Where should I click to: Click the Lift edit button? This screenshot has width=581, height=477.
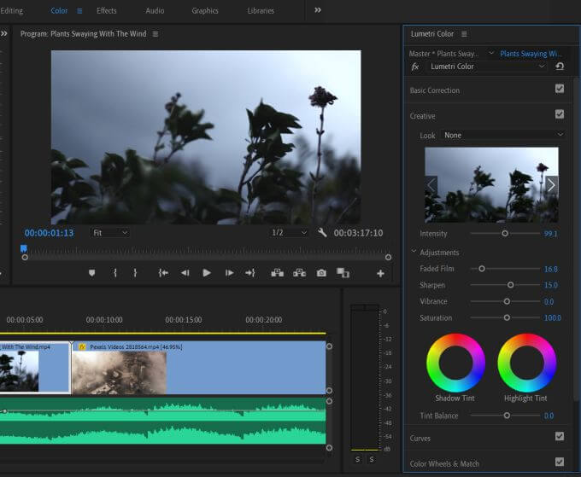[276, 273]
